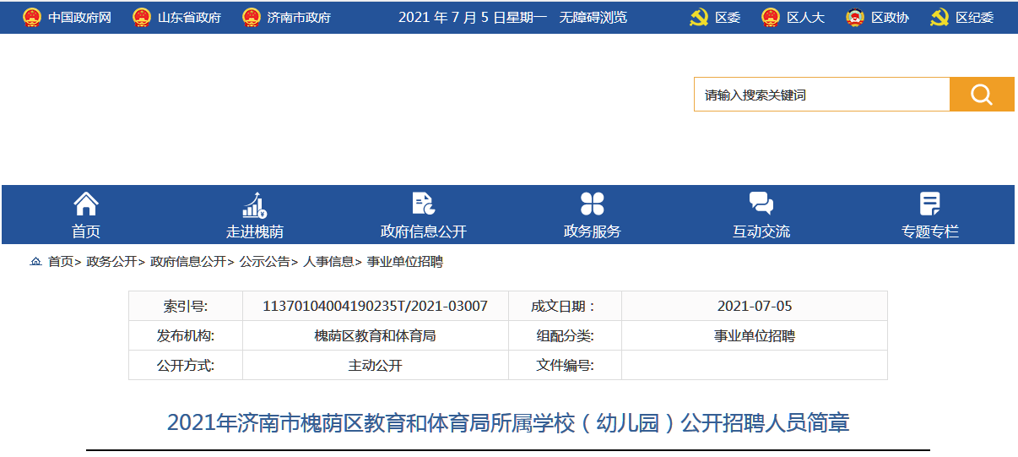1018x457 pixels.
Task: Open the 走进槐荫 navigation menu item
Action: [255, 231]
